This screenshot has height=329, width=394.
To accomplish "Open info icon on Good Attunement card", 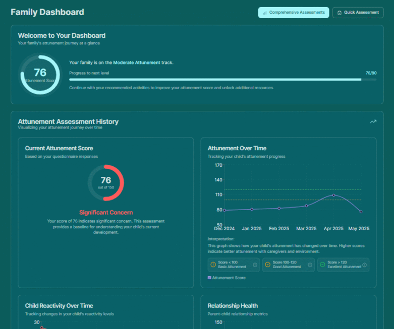I will pyautogui.click(x=310, y=265).
